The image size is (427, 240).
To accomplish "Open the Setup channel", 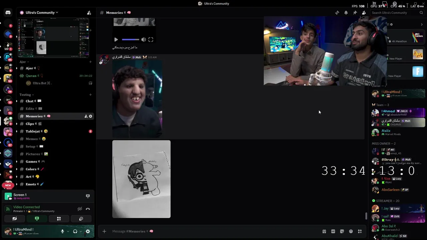I will [x=56, y=146].
